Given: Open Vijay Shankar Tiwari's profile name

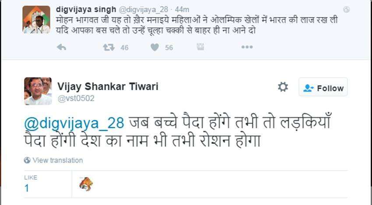Looking at the screenshot, I should tap(108, 86).
